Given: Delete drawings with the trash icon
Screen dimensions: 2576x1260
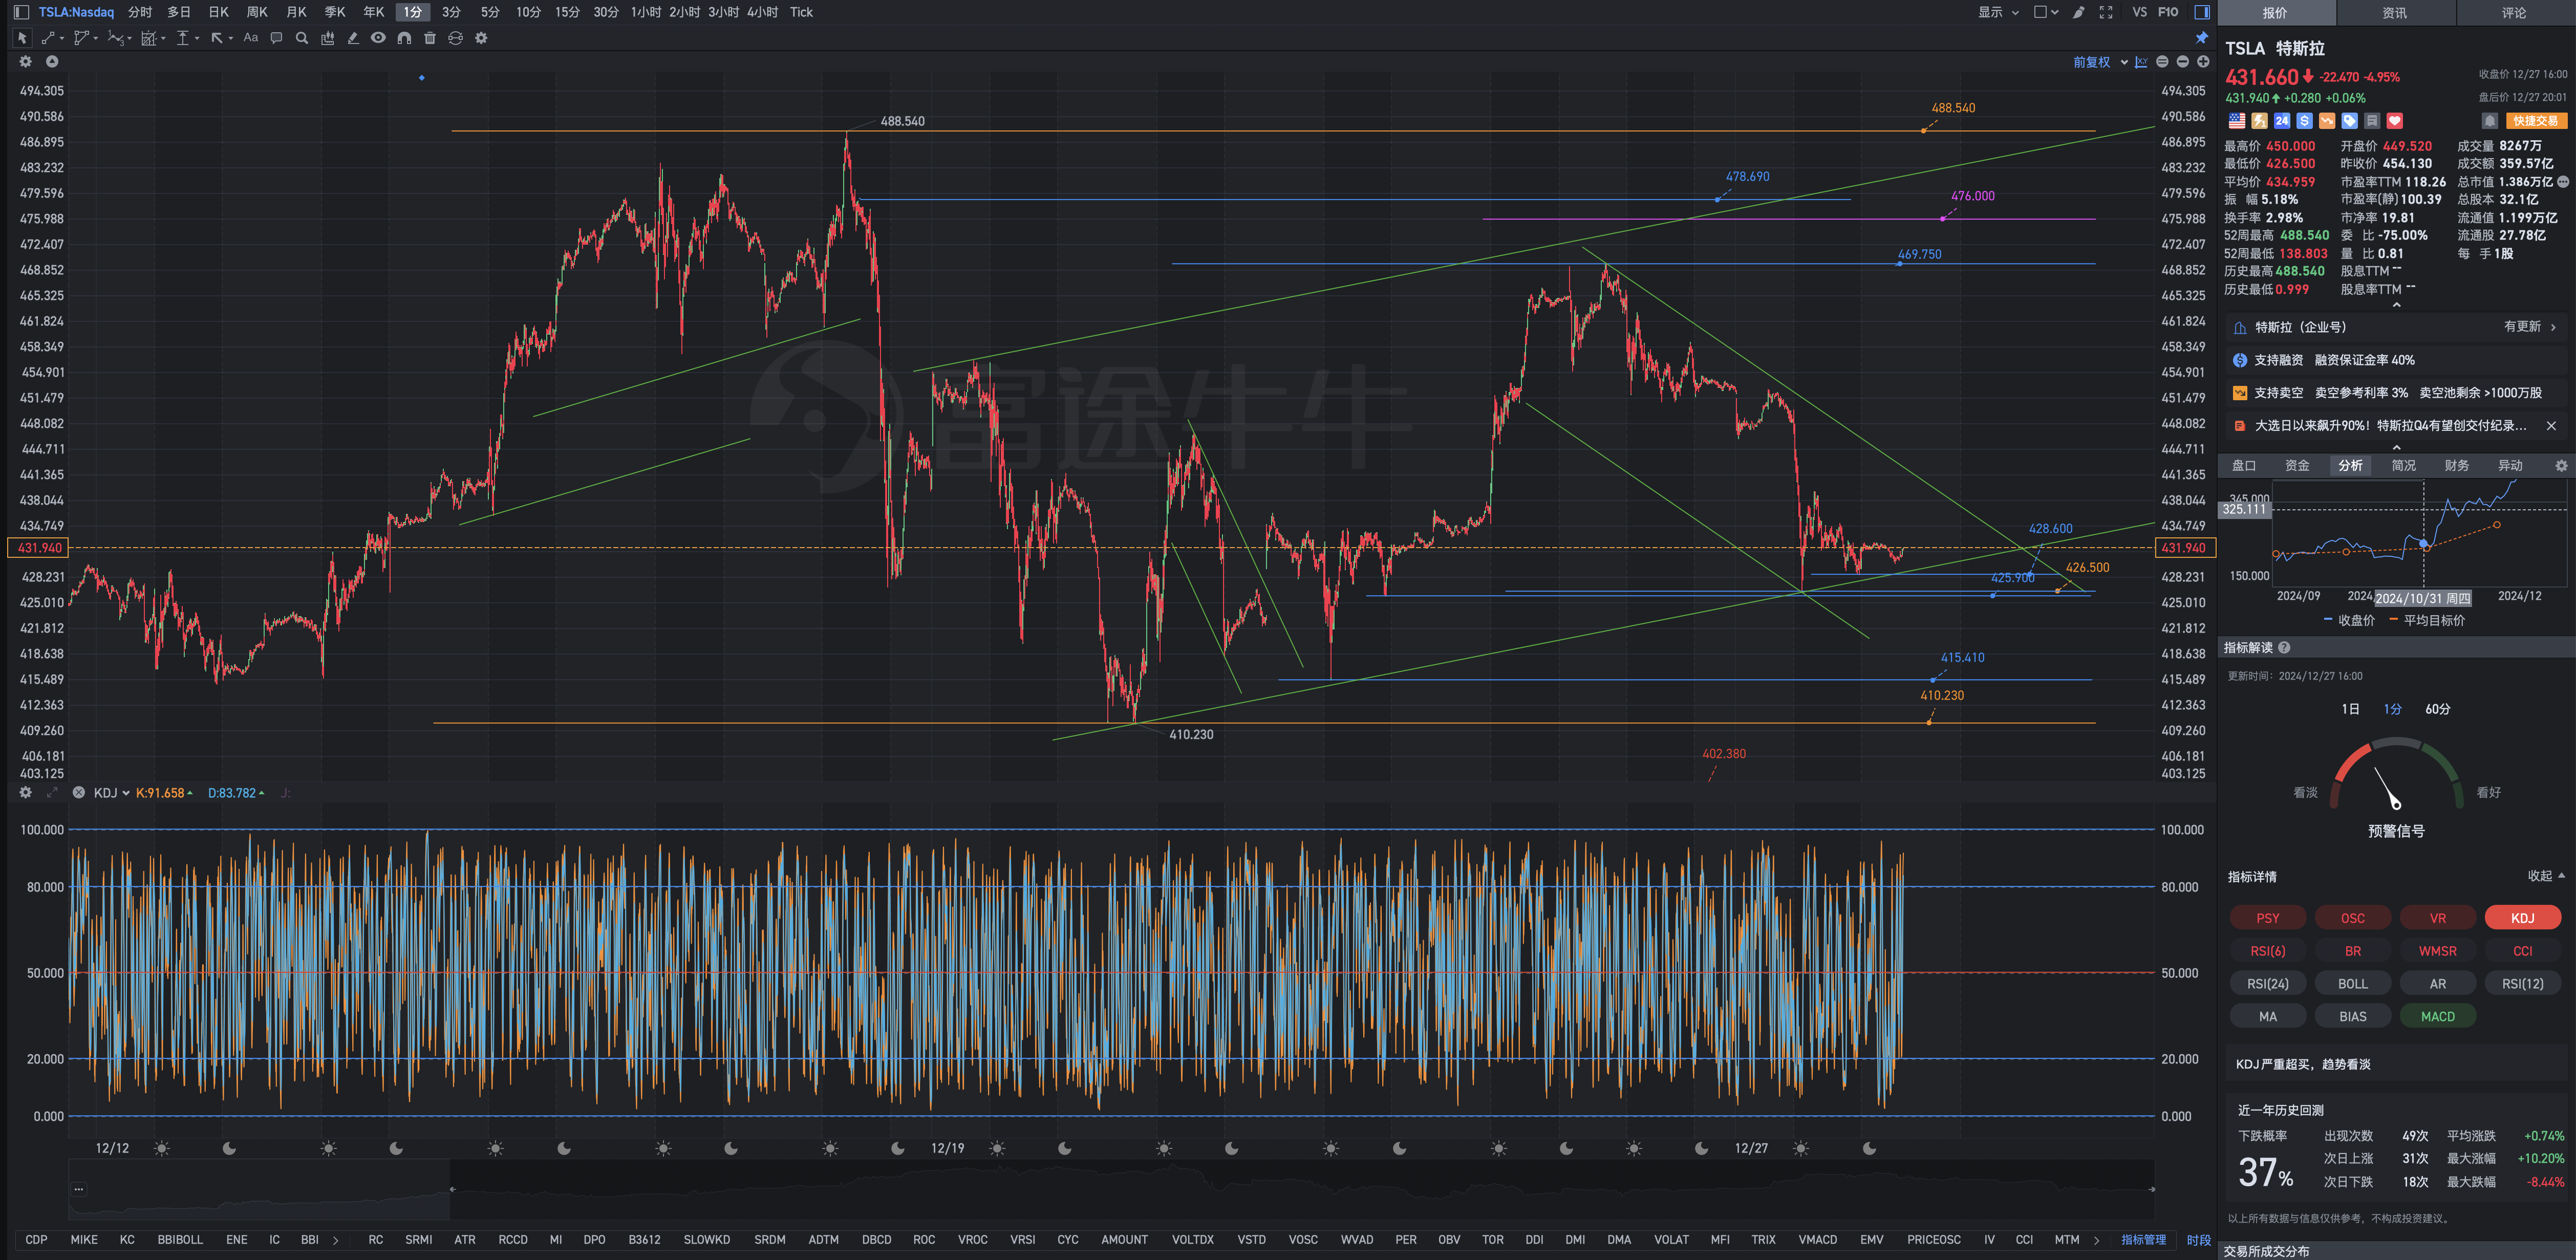Looking at the screenshot, I should (x=430, y=38).
